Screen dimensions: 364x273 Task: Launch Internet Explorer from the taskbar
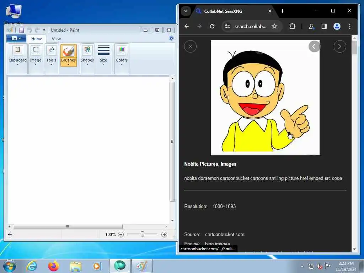32,266
